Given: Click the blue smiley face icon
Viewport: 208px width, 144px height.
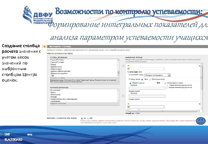Looking at the screenshot, I should pos(201,121).
